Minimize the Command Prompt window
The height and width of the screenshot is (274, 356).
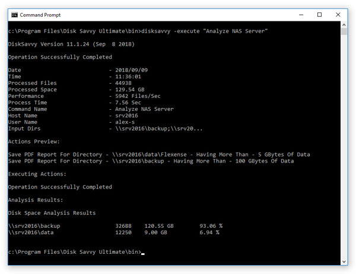coord(301,15)
